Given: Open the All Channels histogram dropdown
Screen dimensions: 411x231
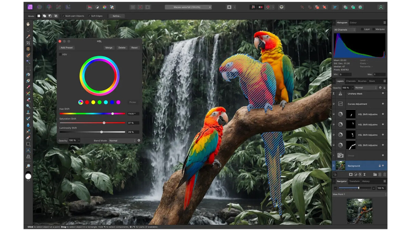Looking at the screenshot, I should (x=345, y=30).
